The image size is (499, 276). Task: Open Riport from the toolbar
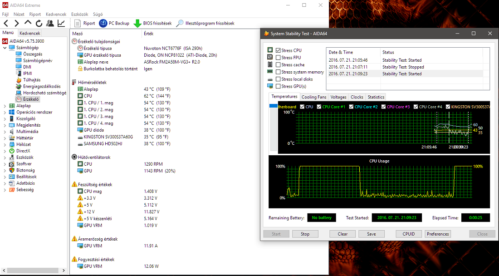[x=85, y=23]
